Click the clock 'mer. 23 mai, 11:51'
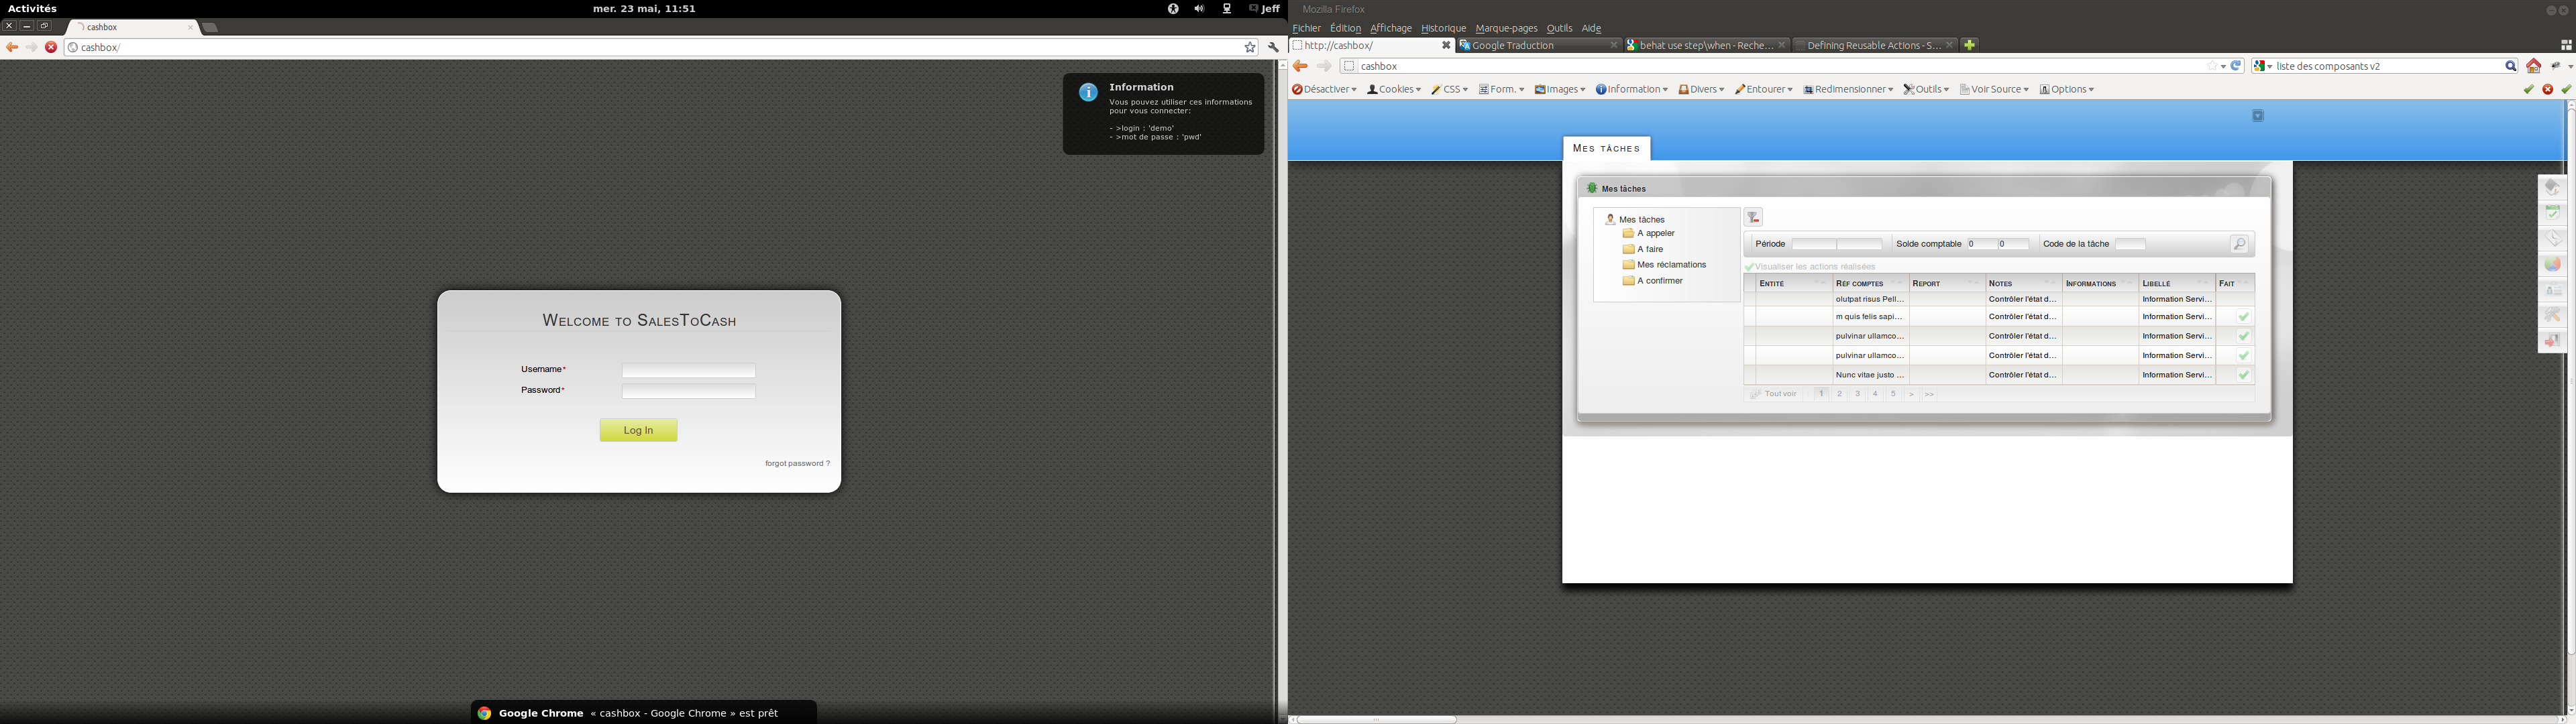Viewport: 2576px width, 724px height. (x=644, y=9)
